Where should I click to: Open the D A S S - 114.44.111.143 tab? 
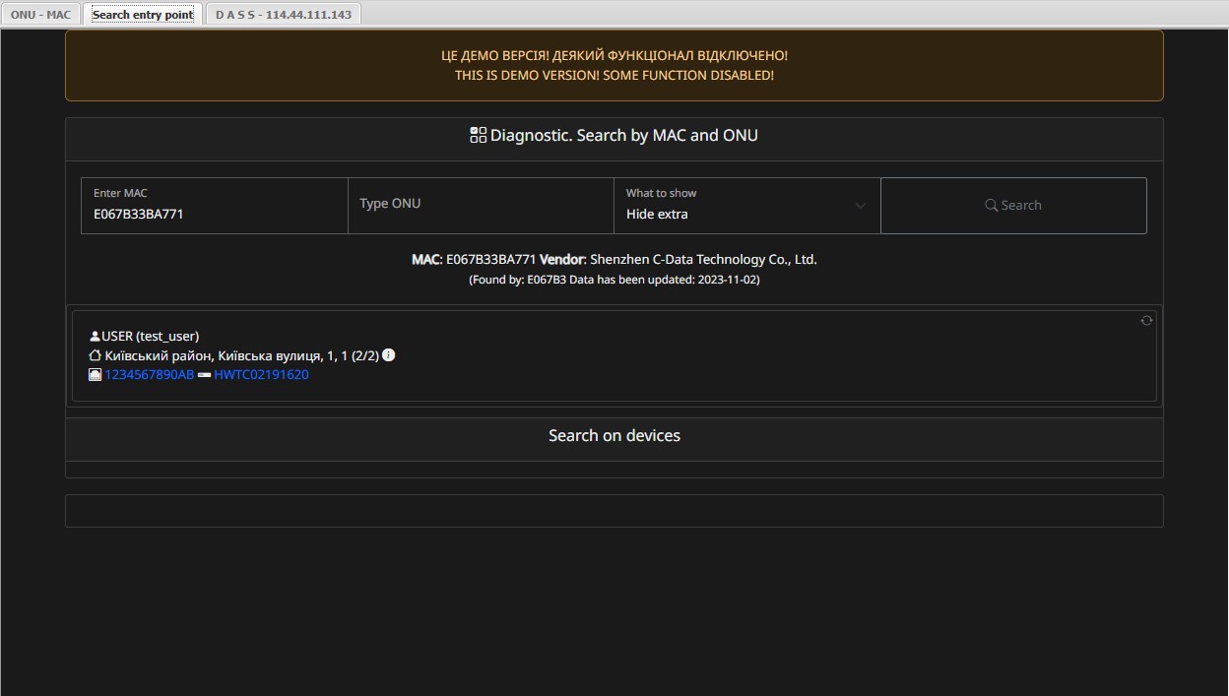tap(283, 14)
